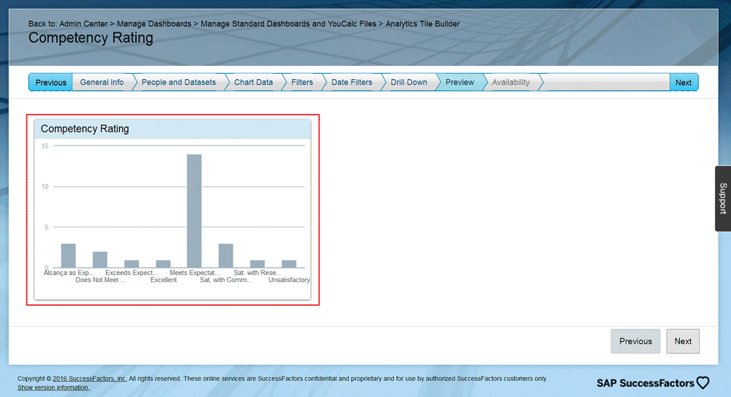Viewport: 731px width, 397px height.
Task: Select the Preview step
Action: 460,83
